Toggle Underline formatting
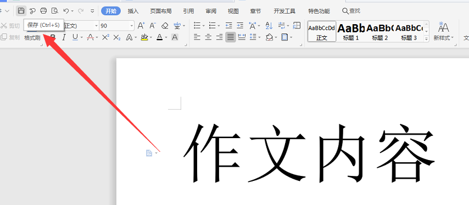This screenshot has width=469, height=205. click(75, 37)
